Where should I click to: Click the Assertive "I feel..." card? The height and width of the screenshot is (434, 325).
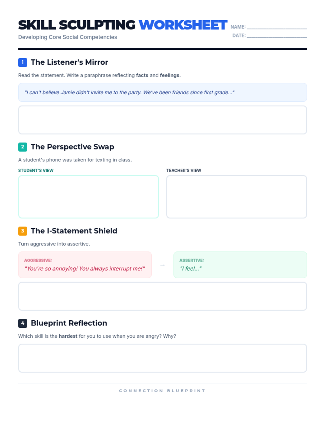[x=240, y=265]
